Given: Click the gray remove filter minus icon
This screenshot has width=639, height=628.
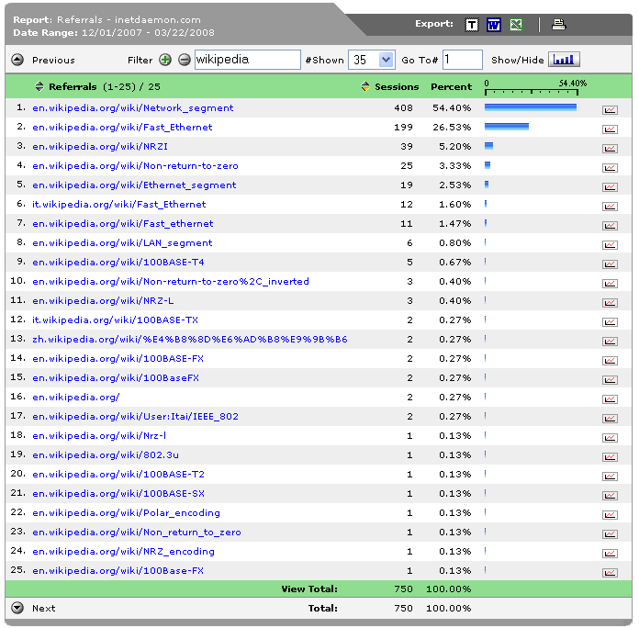Looking at the screenshot, I should tap(184, 61).
